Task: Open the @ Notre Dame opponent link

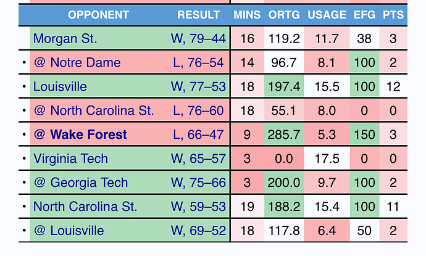Action: tap(77, 63)
